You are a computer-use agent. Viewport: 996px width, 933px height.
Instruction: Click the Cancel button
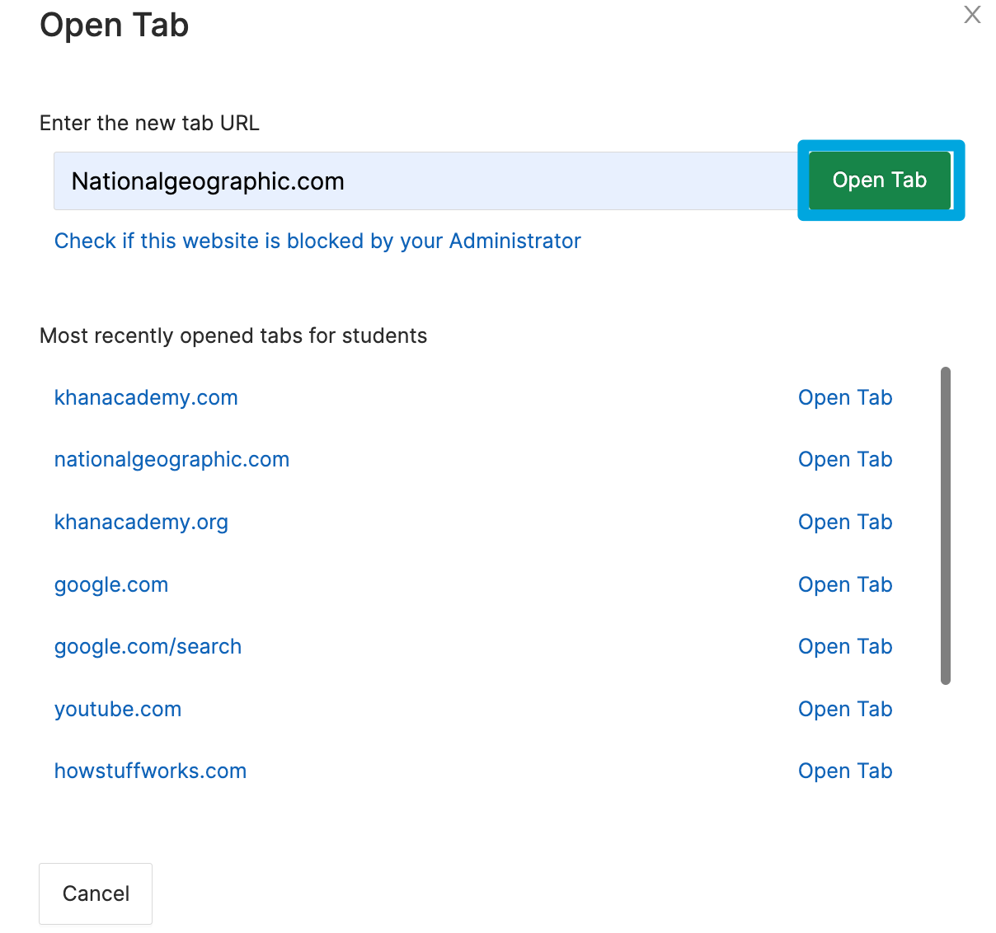(x=95, y=893)
